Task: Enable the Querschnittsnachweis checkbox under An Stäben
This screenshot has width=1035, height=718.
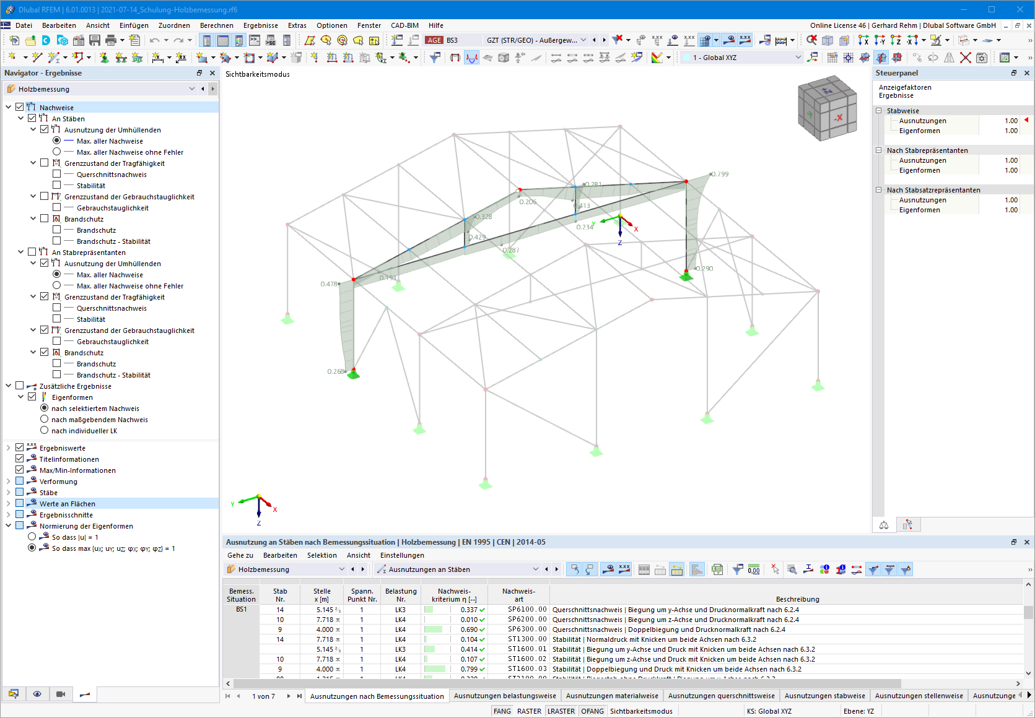Action: click(56, 174)
